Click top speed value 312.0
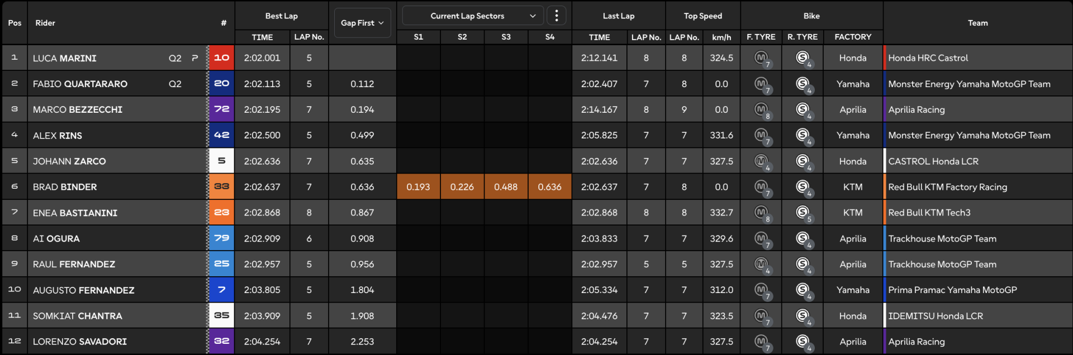1073x355 pixels. (x=721, y=290)
